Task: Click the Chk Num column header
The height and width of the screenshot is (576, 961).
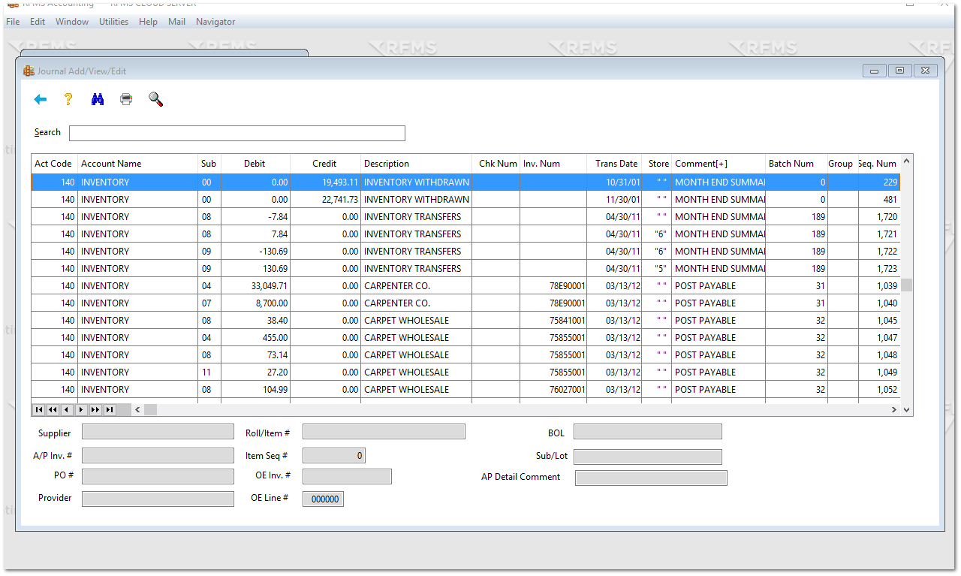Action: pos(496,164)
